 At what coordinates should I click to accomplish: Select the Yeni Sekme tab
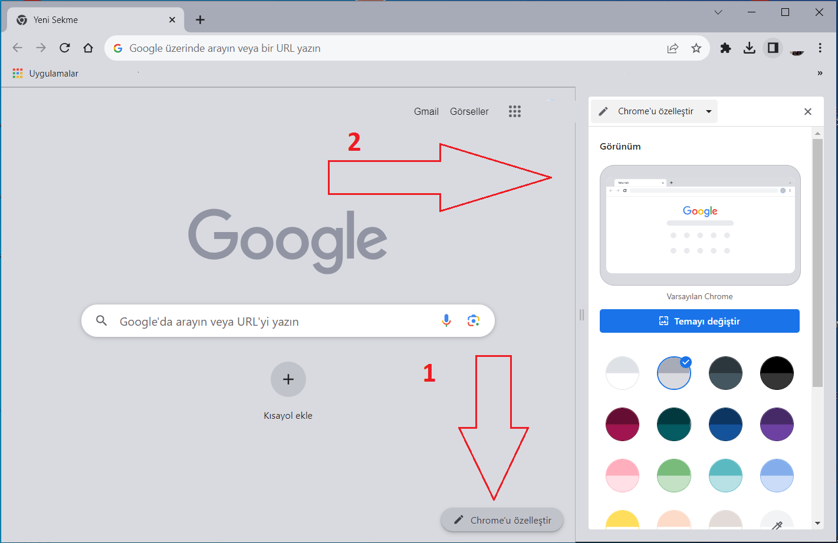pos(96,19)
